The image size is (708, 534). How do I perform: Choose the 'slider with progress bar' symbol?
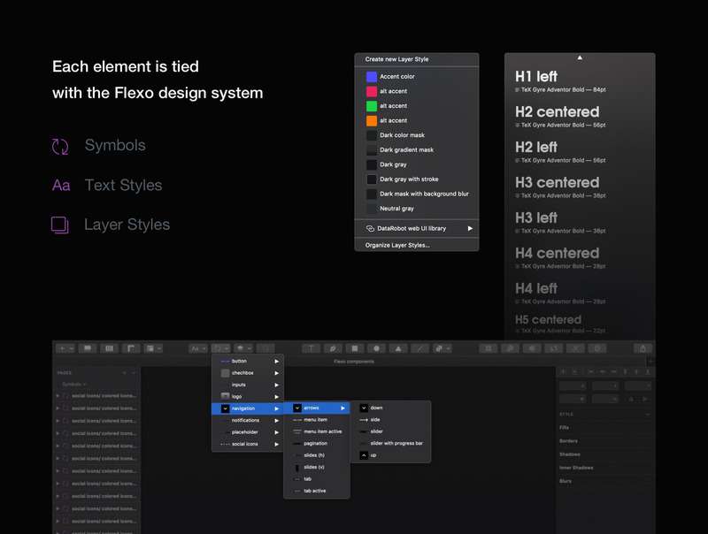[x=396, y=443]
